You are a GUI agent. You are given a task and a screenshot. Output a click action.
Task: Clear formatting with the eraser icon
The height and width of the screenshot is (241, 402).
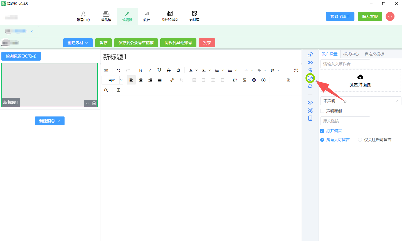click(x=178, y=70)
